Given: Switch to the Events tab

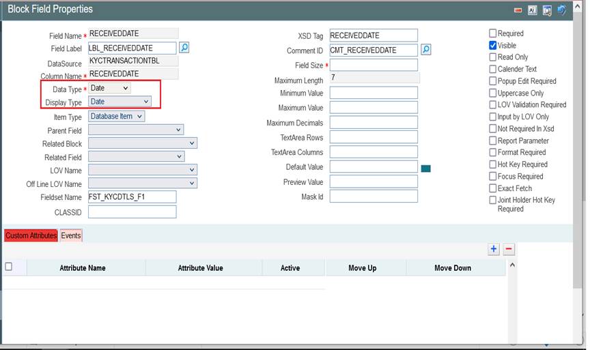Looking at the screenshot, I should tap(71, 235).
